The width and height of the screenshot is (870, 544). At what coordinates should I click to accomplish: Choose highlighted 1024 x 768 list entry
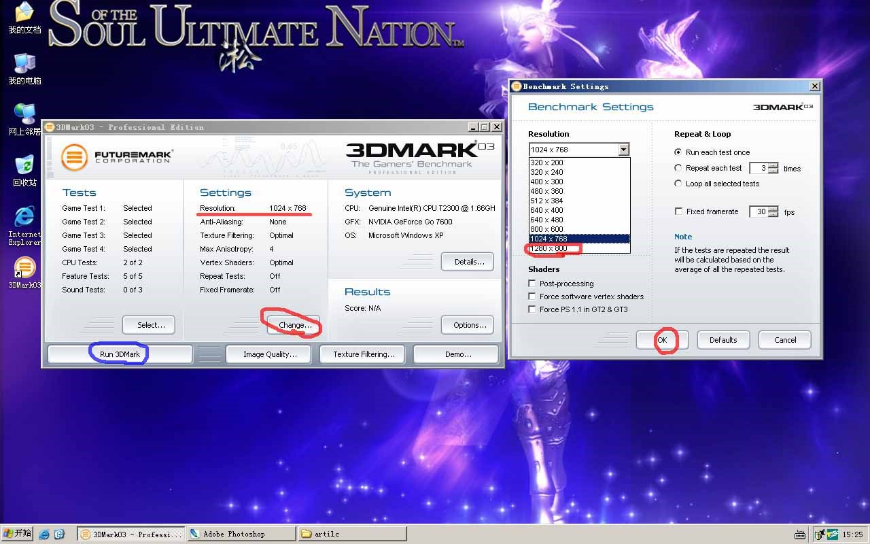580,239
